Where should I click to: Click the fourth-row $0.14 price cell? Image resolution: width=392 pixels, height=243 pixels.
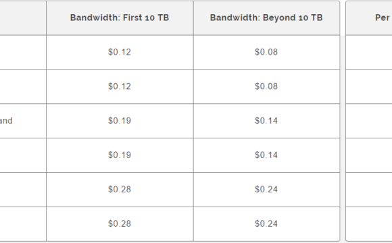266,155
